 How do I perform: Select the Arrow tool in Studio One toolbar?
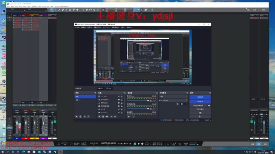coord(52,10)
